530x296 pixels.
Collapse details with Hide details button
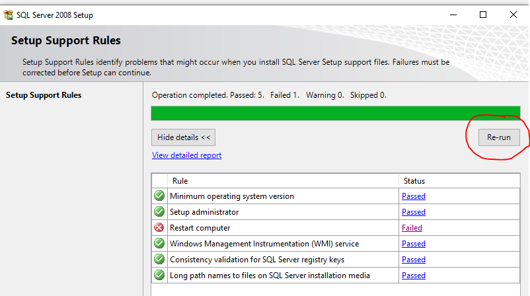183,137
